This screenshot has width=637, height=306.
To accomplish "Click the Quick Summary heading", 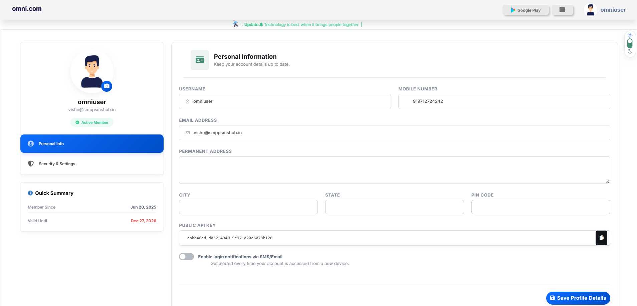I will click(x=54, y=193).
